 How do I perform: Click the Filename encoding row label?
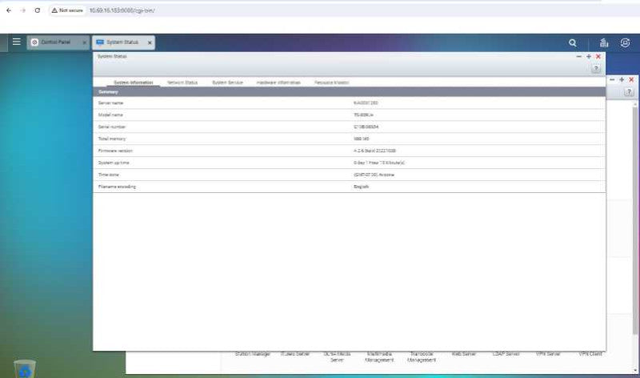click(x=117, y=187)
